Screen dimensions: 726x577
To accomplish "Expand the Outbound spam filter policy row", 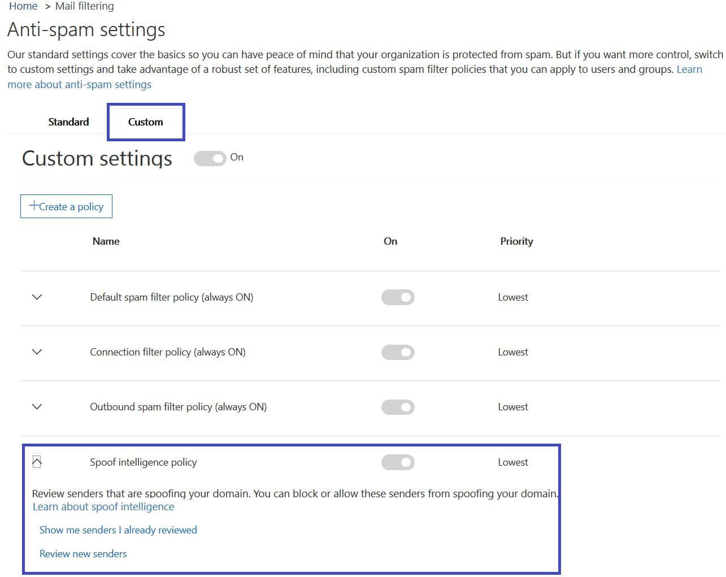I will click(37, 407).
